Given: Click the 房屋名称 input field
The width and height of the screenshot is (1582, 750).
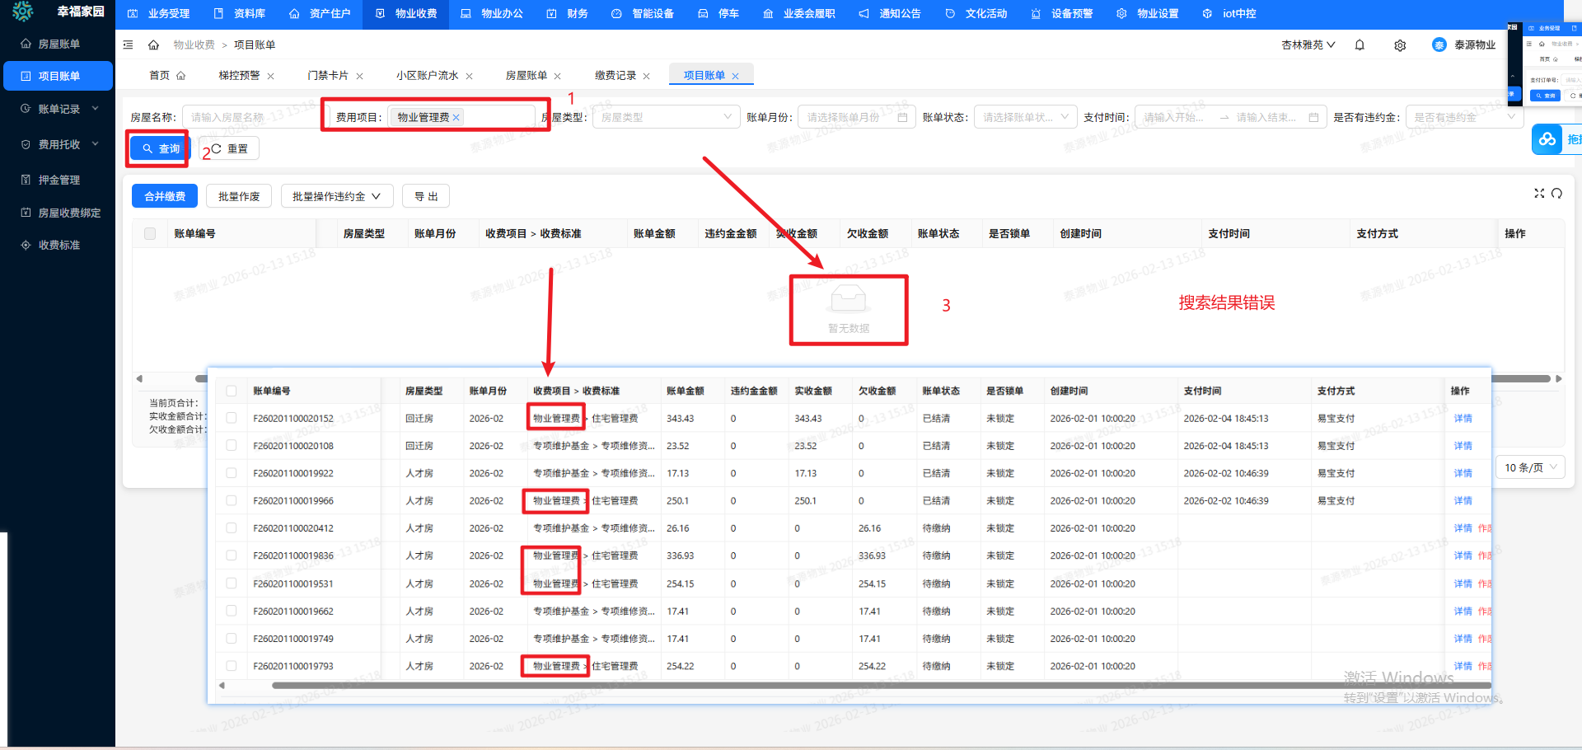Looking at the screenshot, I should point(247,118).
